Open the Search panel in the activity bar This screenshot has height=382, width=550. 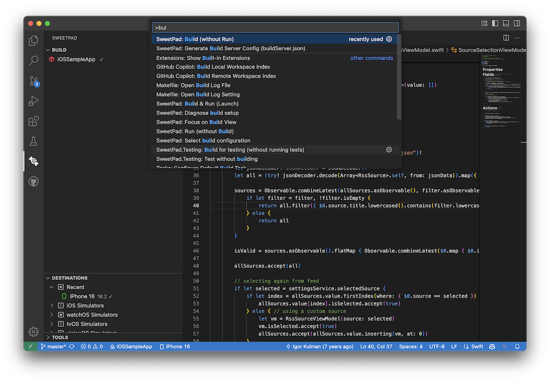click(33, 61)
